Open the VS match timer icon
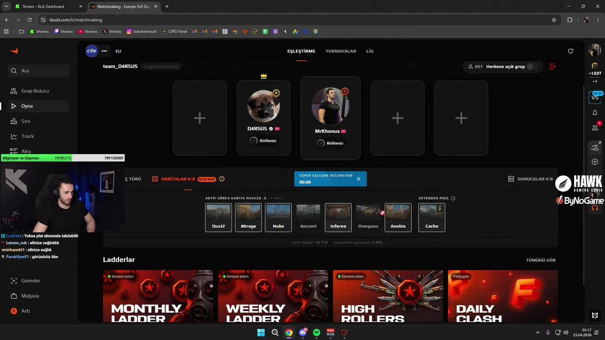605x340 pixels. tap(595, 97)
